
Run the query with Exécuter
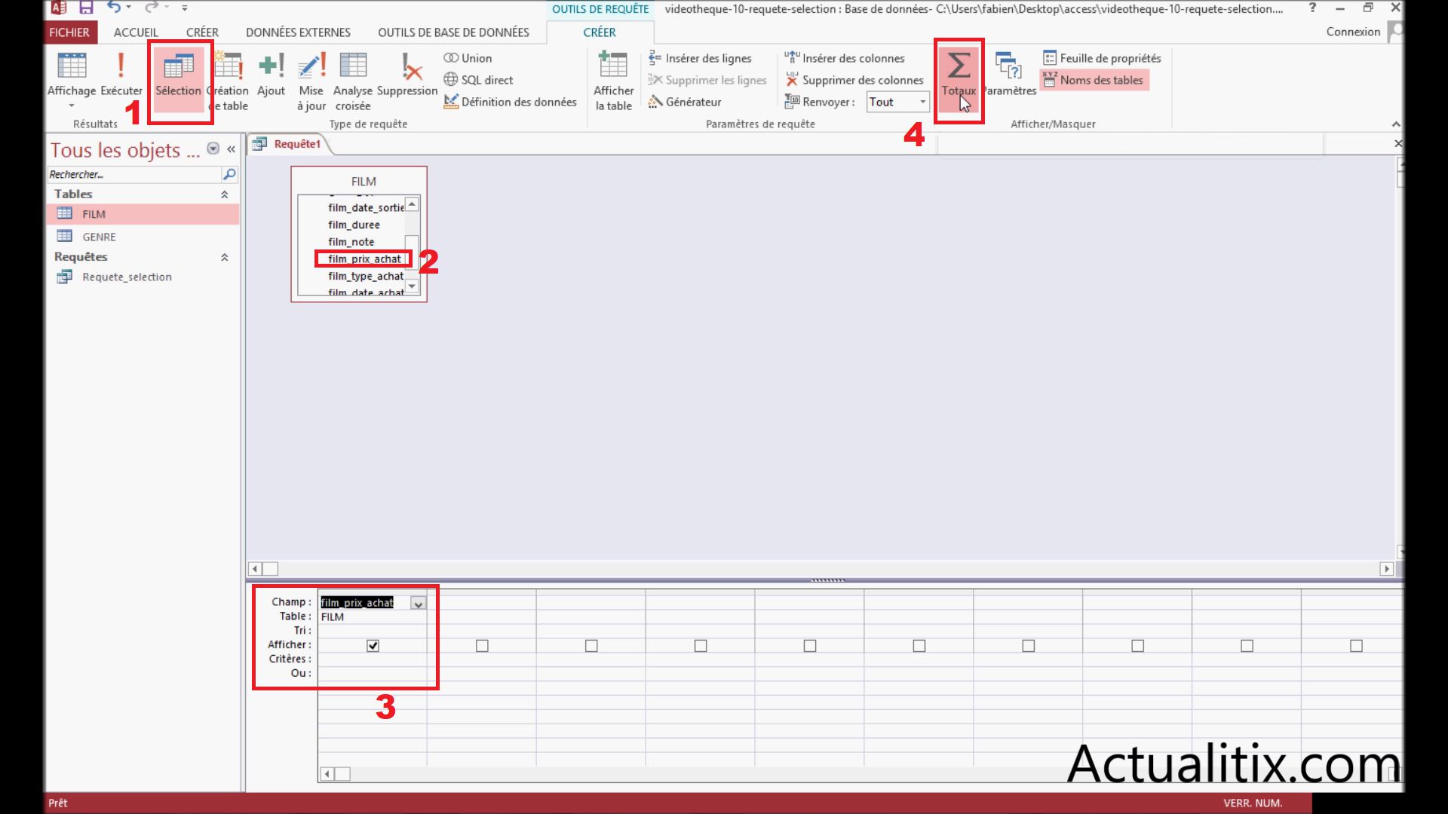121,74
